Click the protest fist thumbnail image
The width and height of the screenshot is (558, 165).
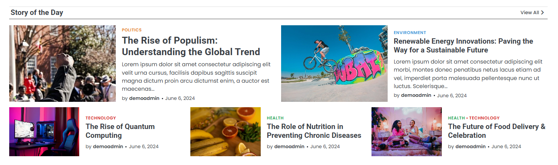(62, 64)
